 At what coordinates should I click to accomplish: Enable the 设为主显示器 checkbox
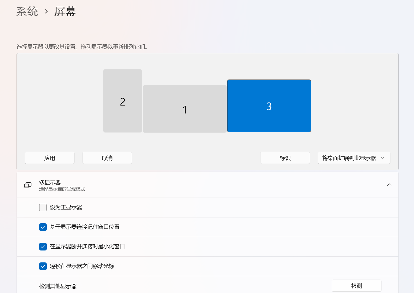(x=43, y=207)
